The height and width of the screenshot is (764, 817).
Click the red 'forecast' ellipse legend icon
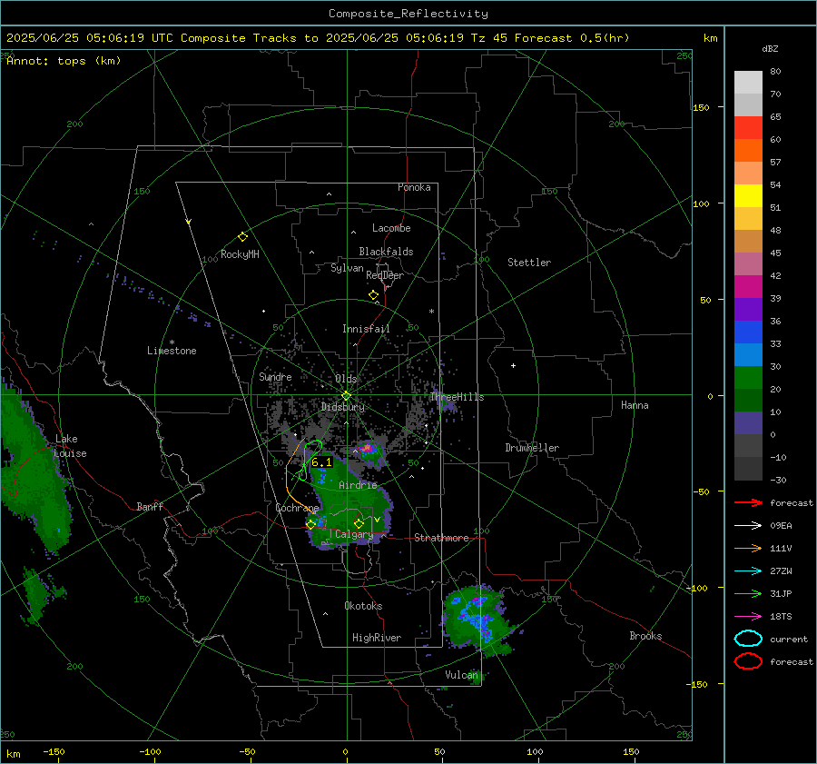point(748,661)
